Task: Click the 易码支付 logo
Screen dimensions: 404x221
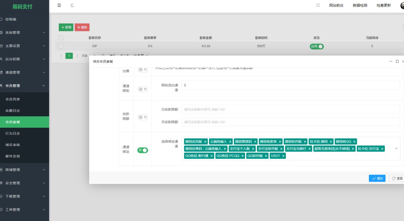Action: [x=22, y=6]
